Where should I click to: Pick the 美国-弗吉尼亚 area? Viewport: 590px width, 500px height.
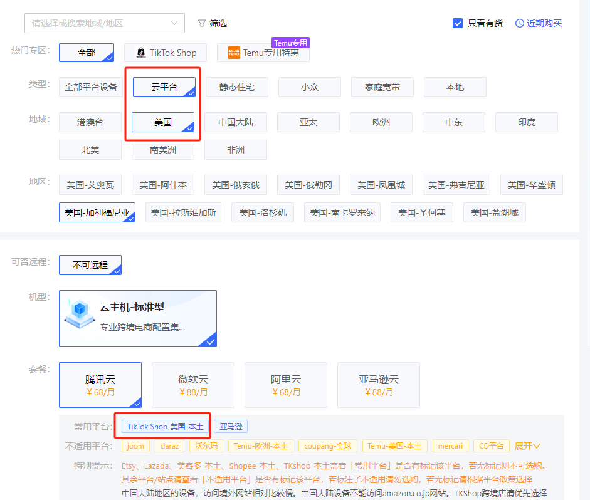pos(456,185)
